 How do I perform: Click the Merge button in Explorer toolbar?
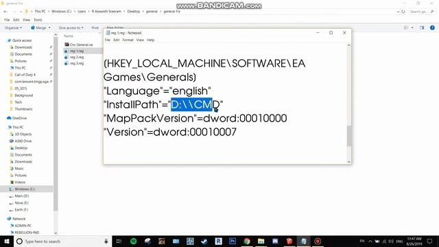pyautogui.click(x=40, y=27)
